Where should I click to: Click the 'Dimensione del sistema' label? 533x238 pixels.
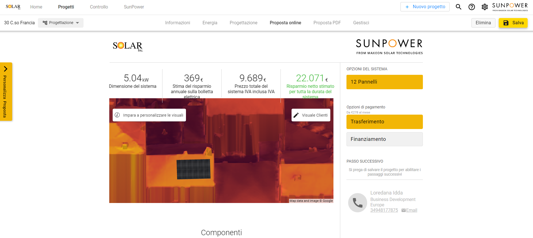click(x=132, y=86)
